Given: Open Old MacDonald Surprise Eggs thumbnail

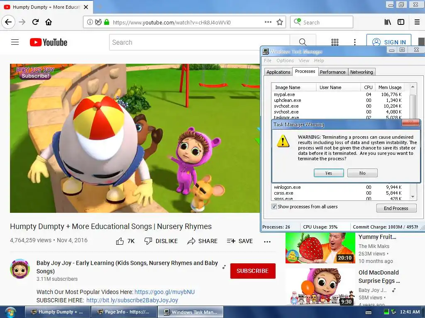Looking at the screenshot, I should 320,287.
